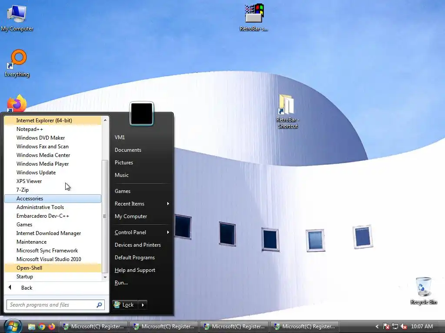Click the taskbar clock showing 10:07 AM

click(422, 326)
